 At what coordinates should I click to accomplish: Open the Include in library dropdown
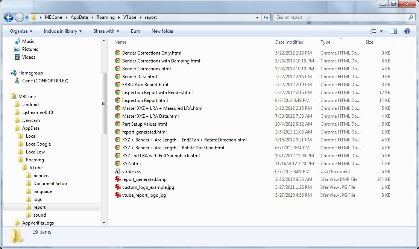62,31
